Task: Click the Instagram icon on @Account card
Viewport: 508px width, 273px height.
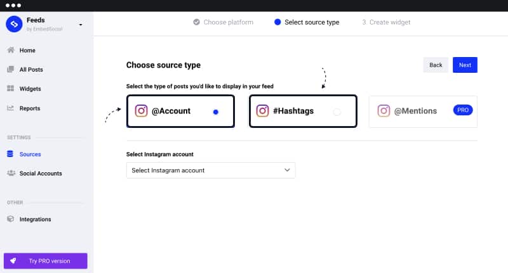Action: pyautogui.click(x=141, y=111)
